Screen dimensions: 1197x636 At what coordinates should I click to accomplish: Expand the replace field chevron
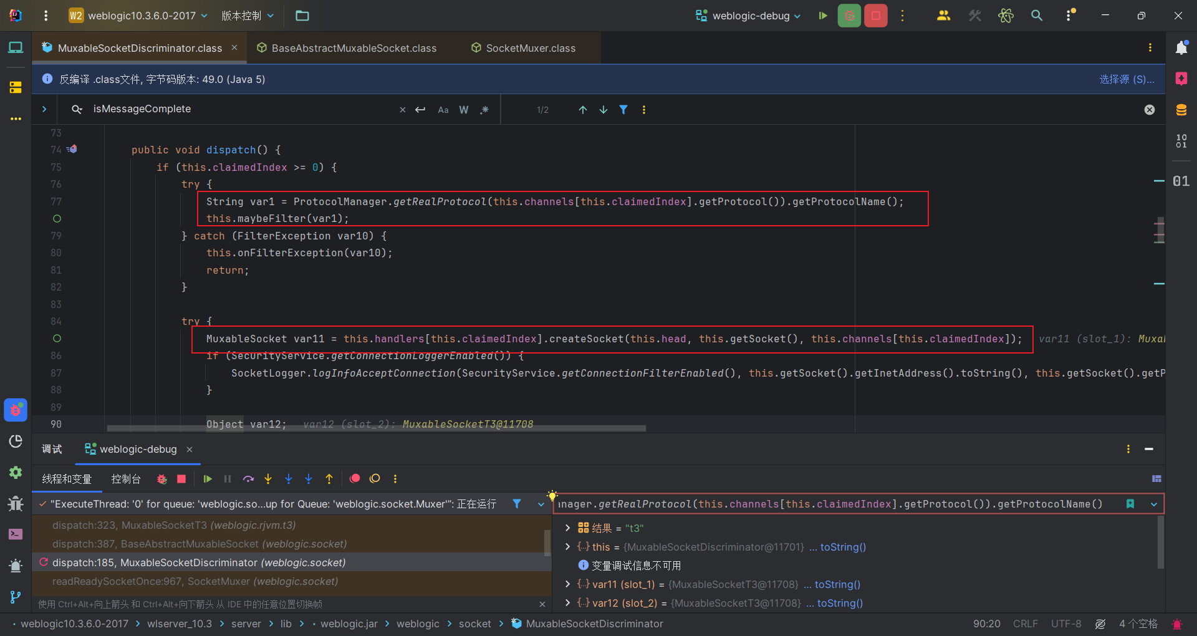coord(44,109)
